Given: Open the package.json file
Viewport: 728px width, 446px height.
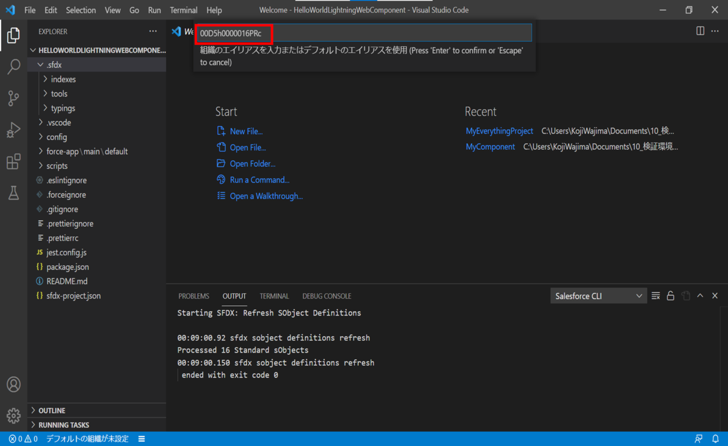Looking at the screenshot, I should pos(97,267).
